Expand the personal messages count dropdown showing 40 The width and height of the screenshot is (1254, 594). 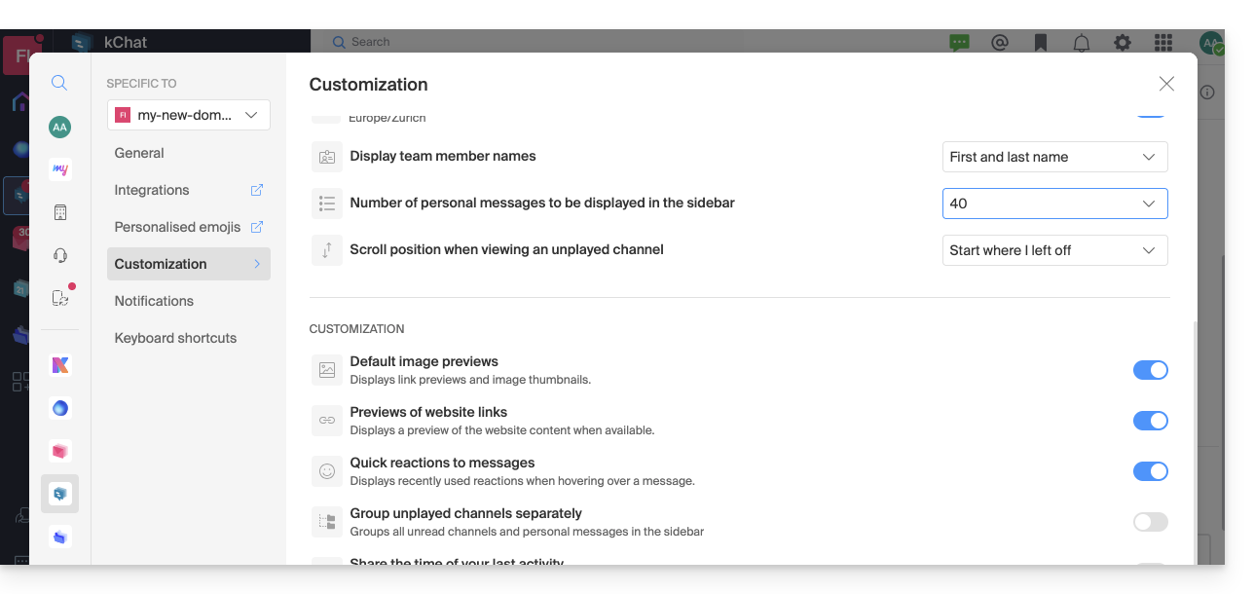1054,204
